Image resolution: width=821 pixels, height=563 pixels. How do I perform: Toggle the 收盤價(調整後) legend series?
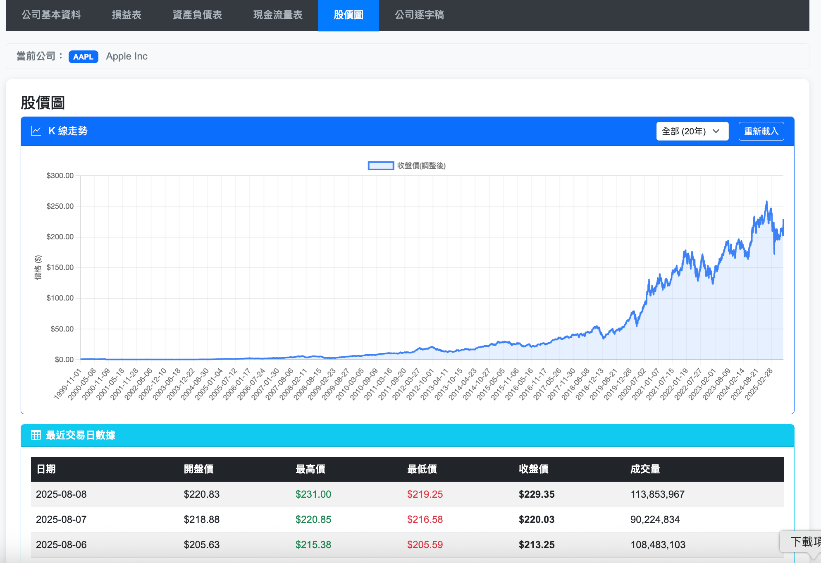coord(421,166)
